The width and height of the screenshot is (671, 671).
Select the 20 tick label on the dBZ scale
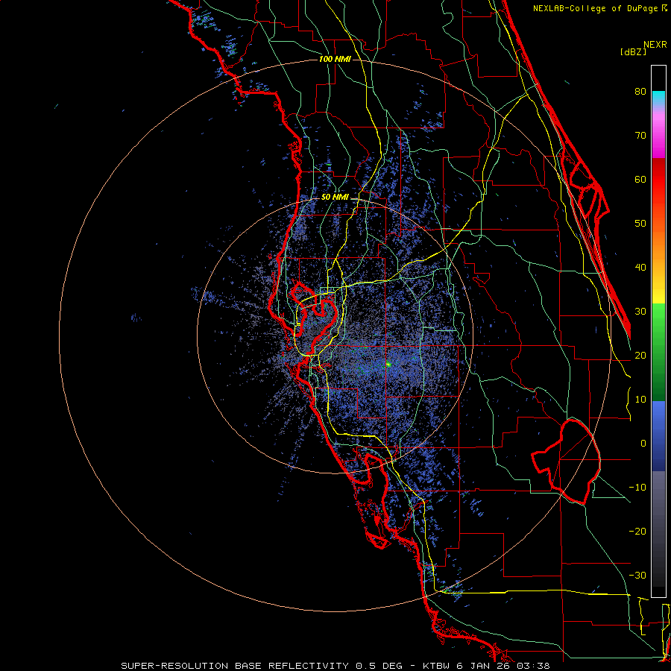tap(640, 355)
